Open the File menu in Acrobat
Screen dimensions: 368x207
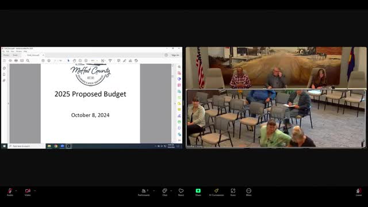pyautogui.click(x=3, y=51)
